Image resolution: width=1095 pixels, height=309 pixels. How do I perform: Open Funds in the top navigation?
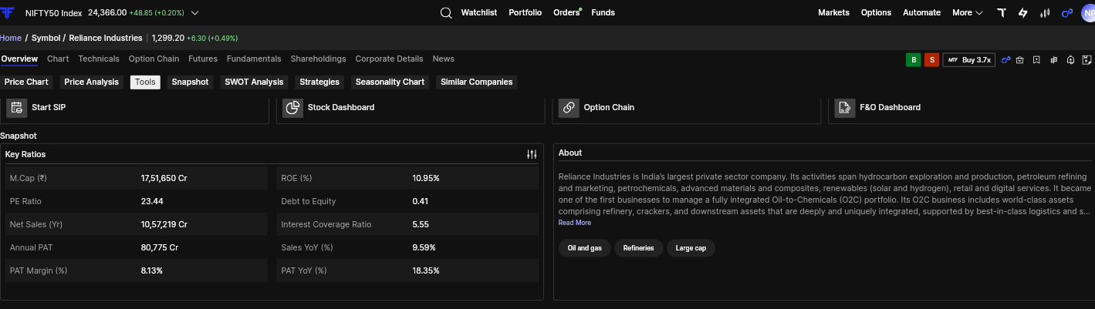coord(603,12)
